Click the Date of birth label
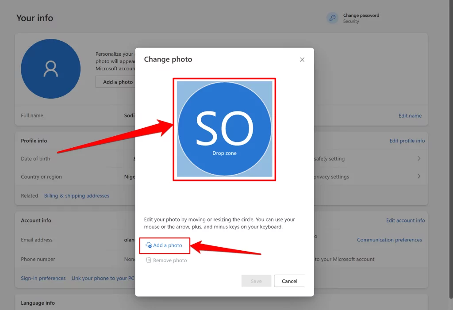The image size is (453, 310). [35, 159]
